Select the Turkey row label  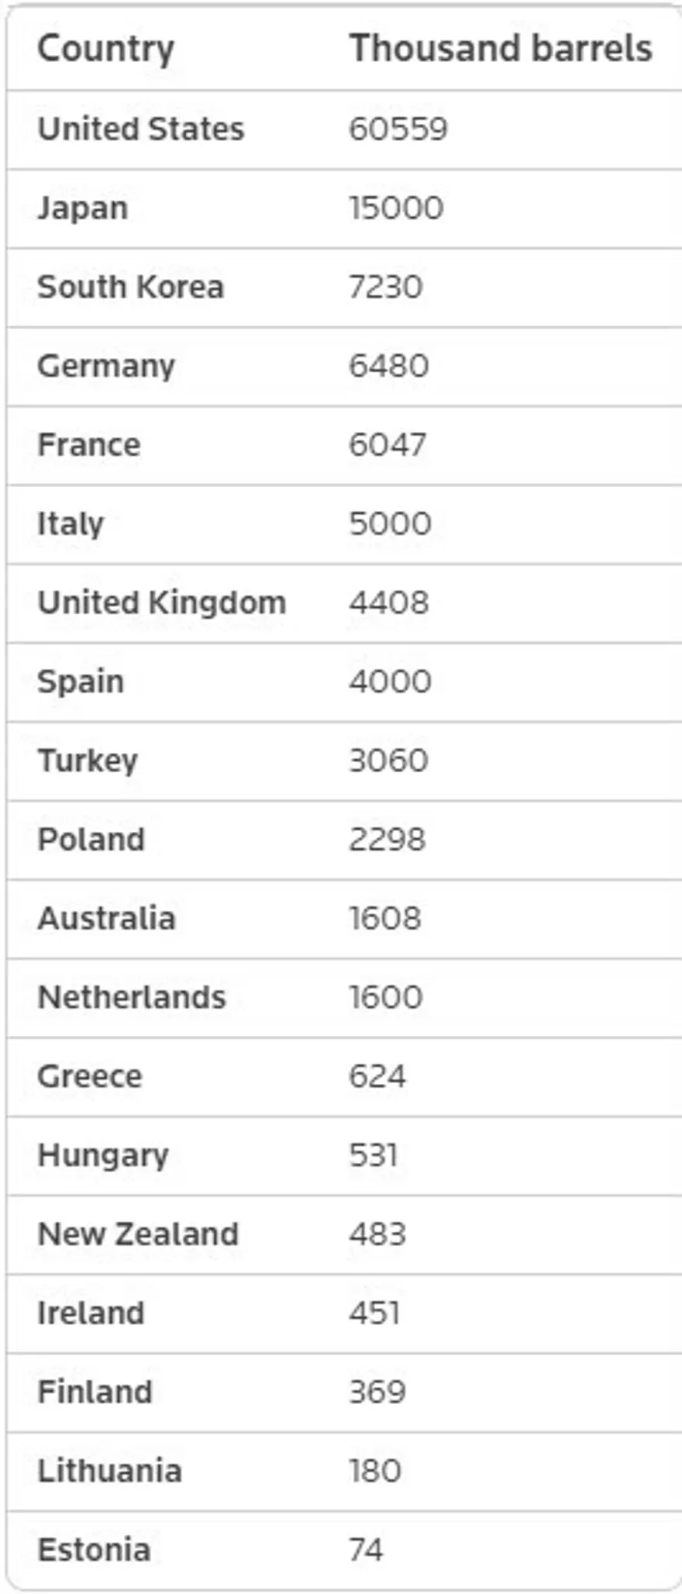pyautogui.click(x=88, y=761)
